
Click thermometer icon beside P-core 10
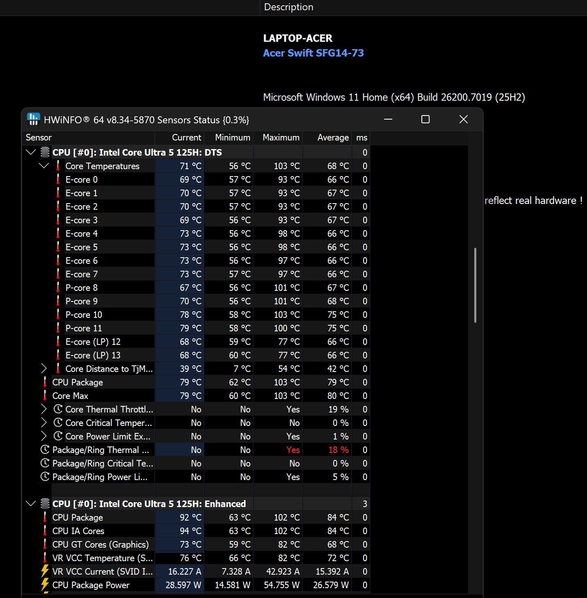(x=58, y=315)
